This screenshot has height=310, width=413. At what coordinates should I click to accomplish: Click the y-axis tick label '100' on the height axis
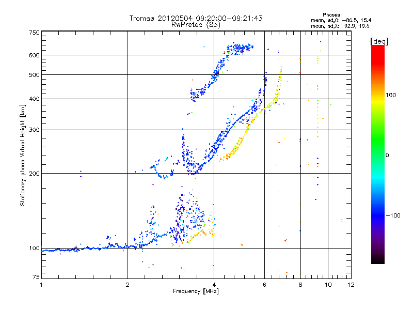click(x=34, y=248)
